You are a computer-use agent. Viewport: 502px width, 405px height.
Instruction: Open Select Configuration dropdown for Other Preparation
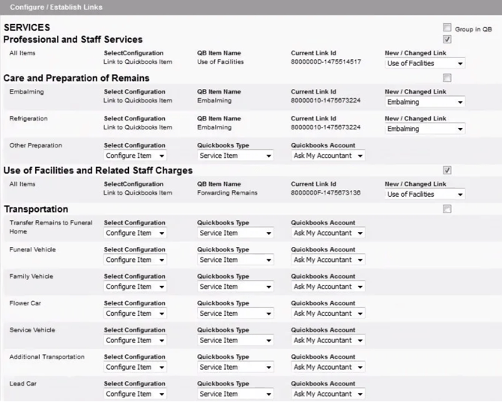coord(135,156)
